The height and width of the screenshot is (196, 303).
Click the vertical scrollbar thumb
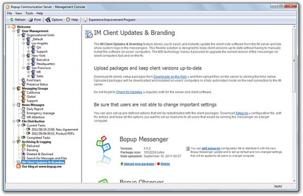(x=295, y=60)
